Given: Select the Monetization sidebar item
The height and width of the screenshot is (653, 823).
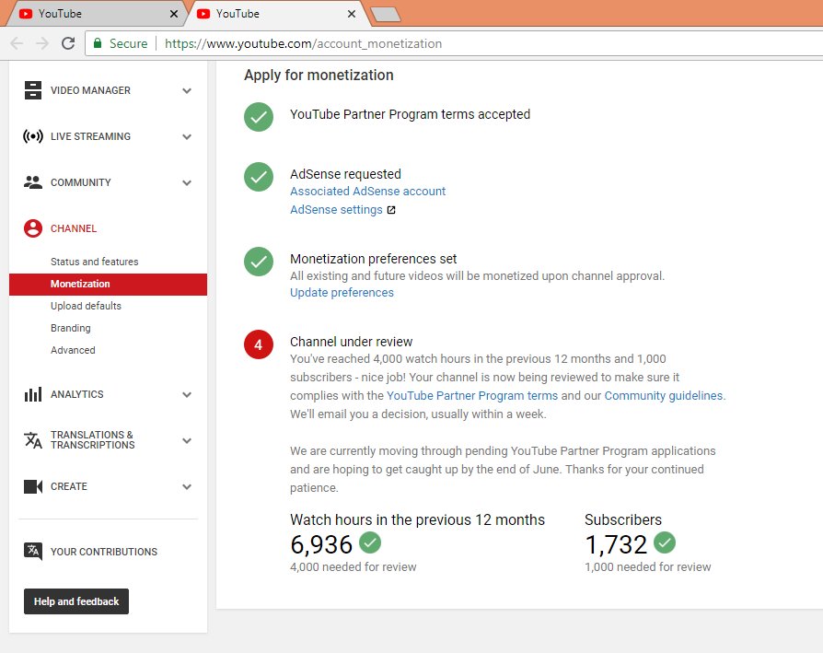Looking at the screenshot, I should 108,284.
